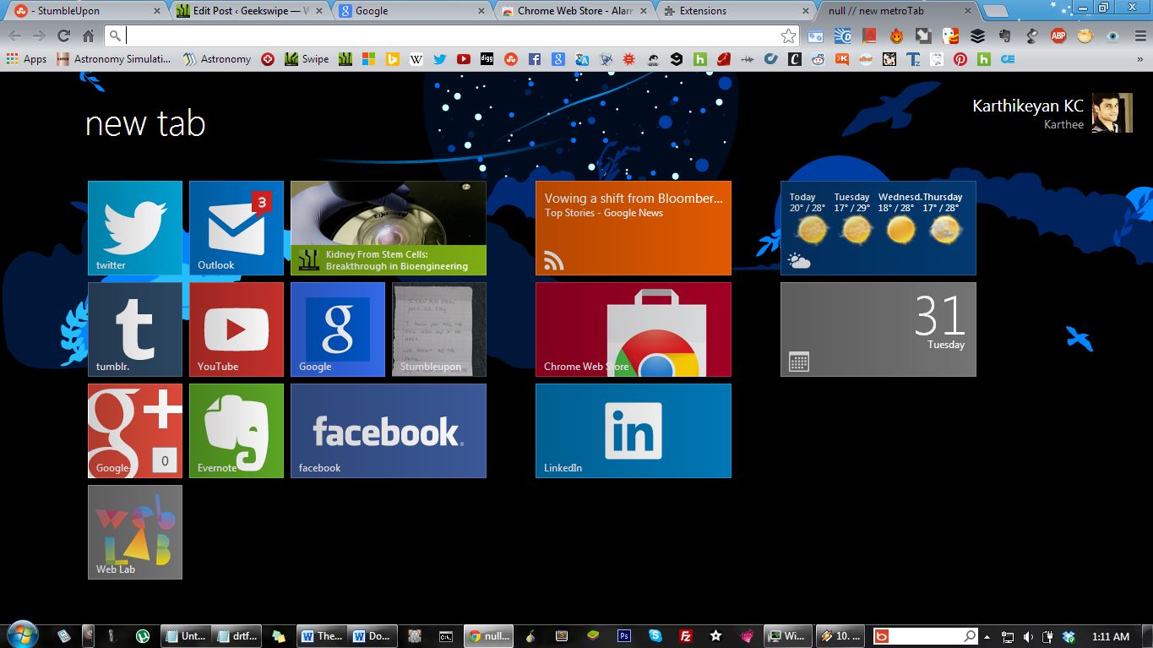Open the Google News top stories tile
Viewport: 1153px width, 648px height.
pos(634,228)
